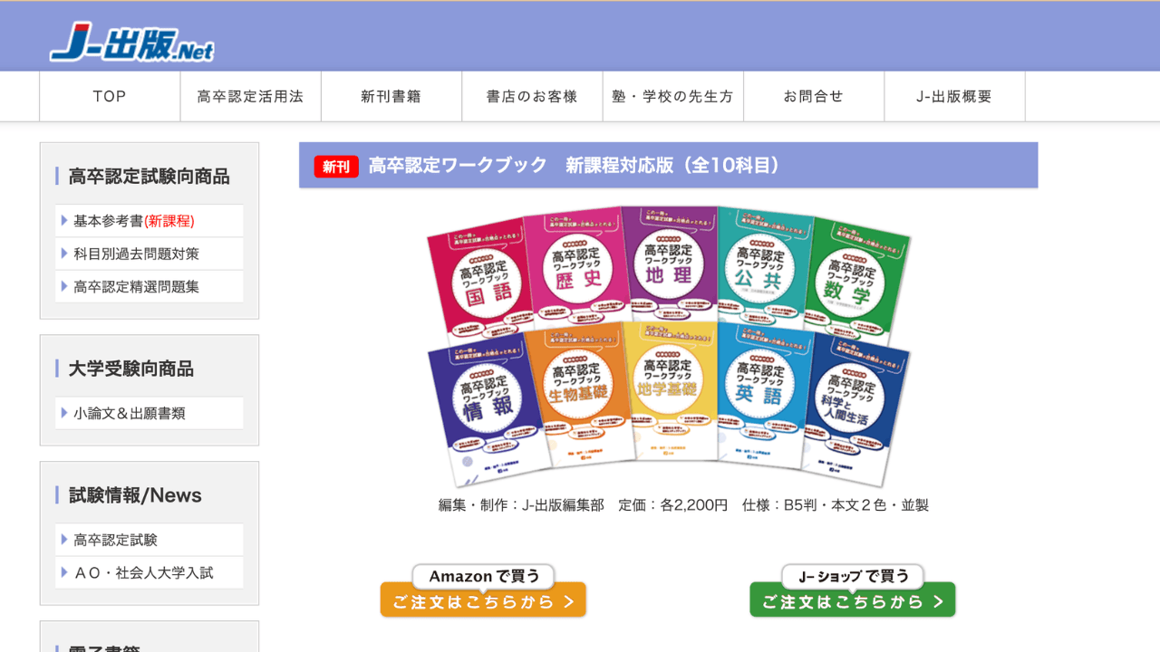Click the 試験情報/News sidebar heading
The image size is (1160, 652).
135,495
